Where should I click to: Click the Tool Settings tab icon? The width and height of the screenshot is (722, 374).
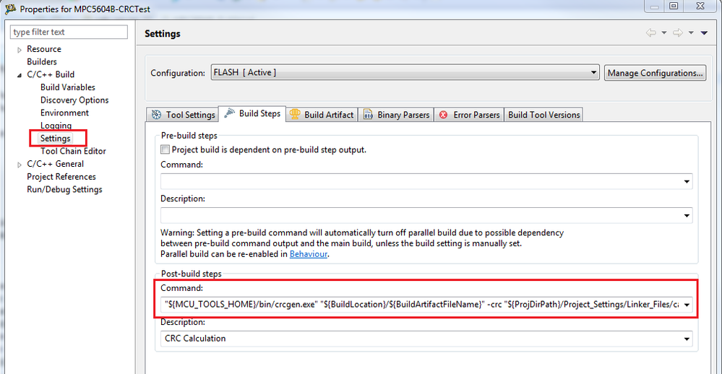point(157,115)
